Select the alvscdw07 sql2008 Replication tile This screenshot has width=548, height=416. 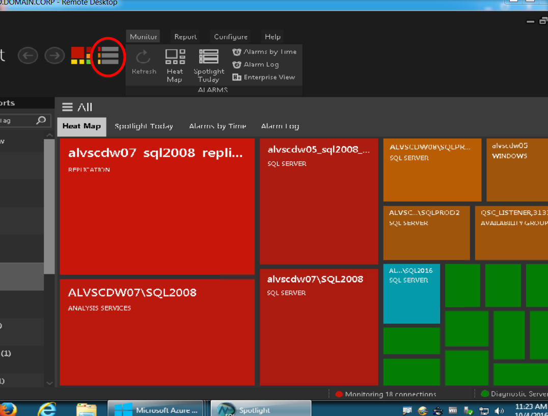(x=157, y=206)
